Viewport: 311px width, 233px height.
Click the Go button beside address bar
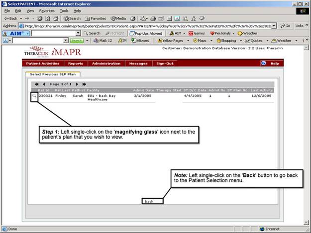coord(286,26)
